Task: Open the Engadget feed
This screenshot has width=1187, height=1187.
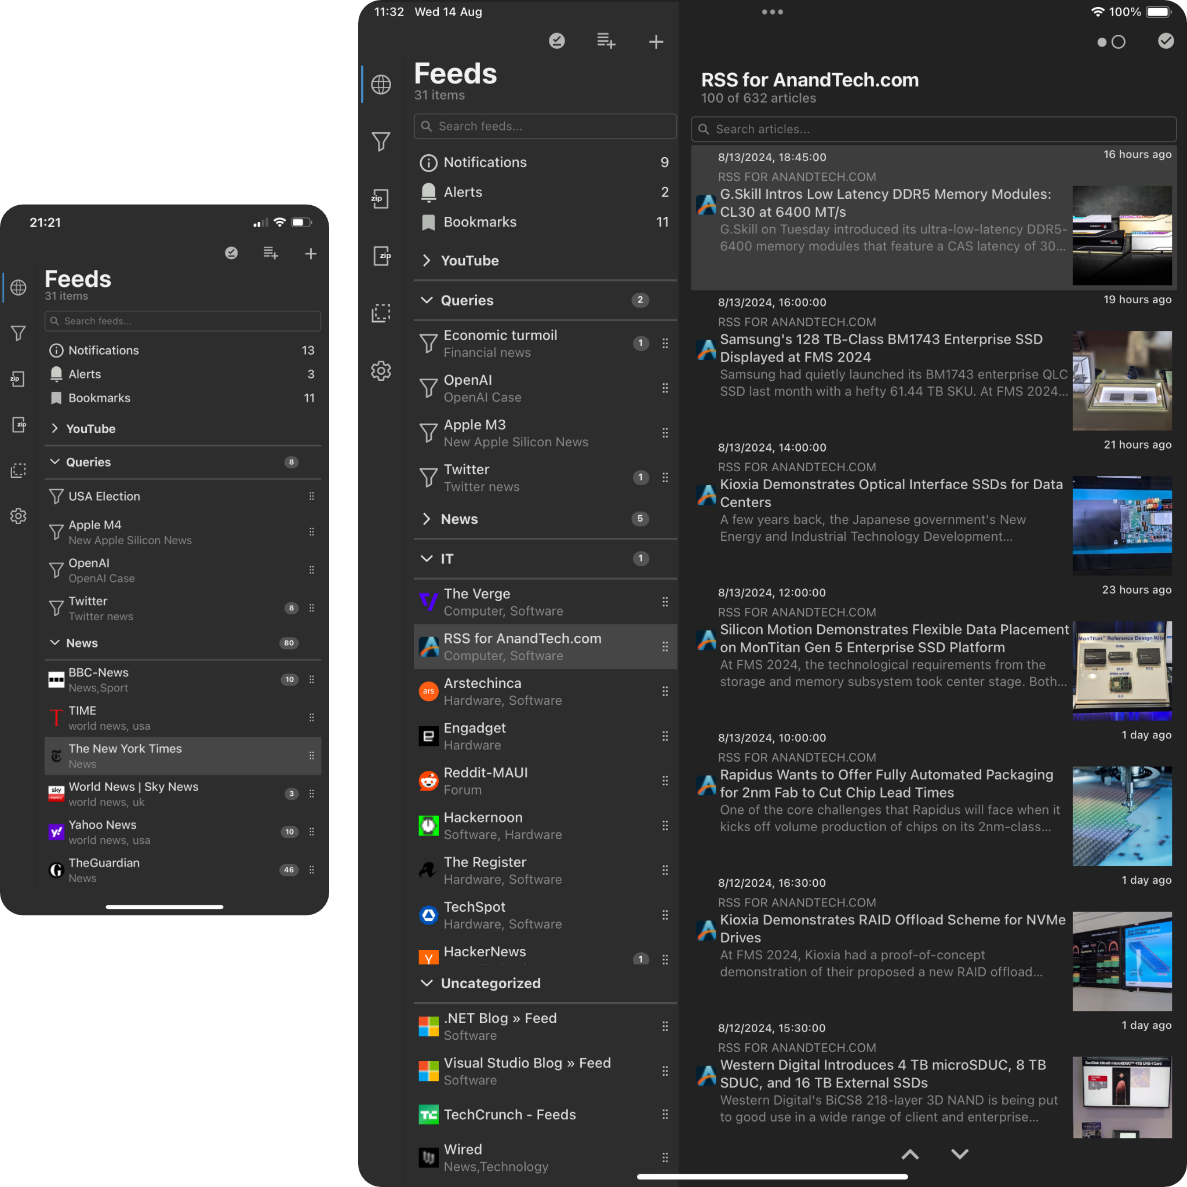Action: [545, 736]
